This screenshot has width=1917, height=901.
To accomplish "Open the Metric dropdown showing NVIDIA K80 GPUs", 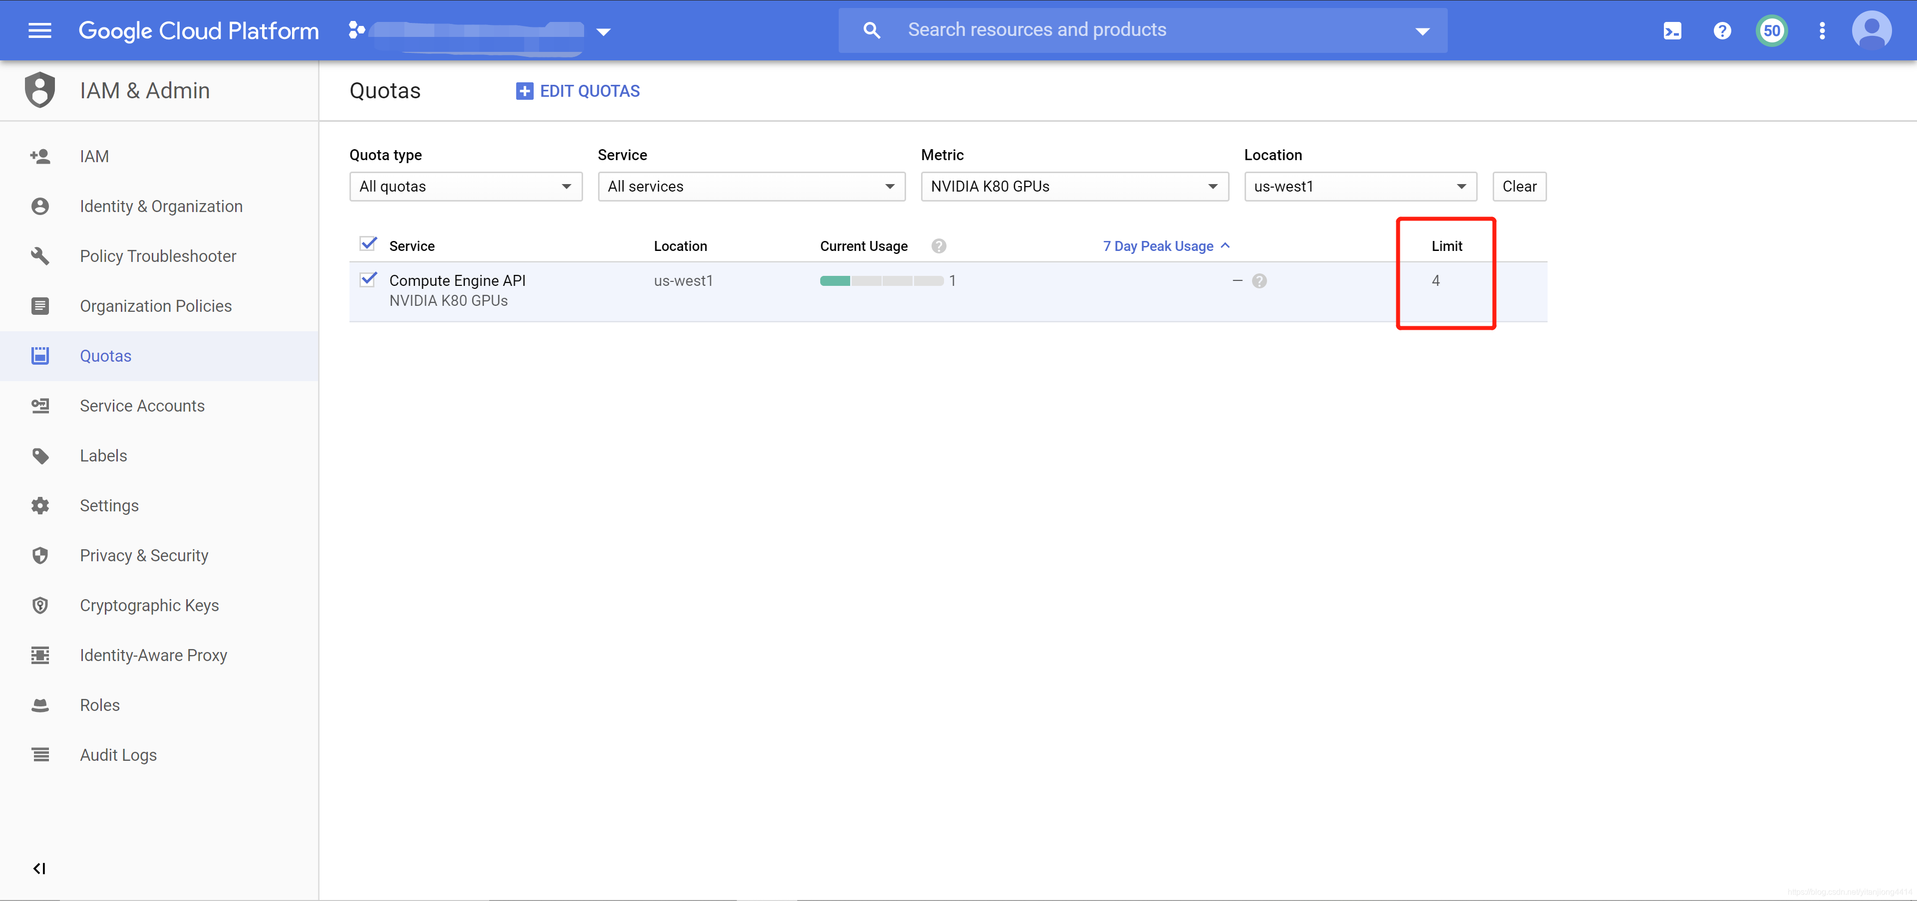I will click(x=1075, y=187).
